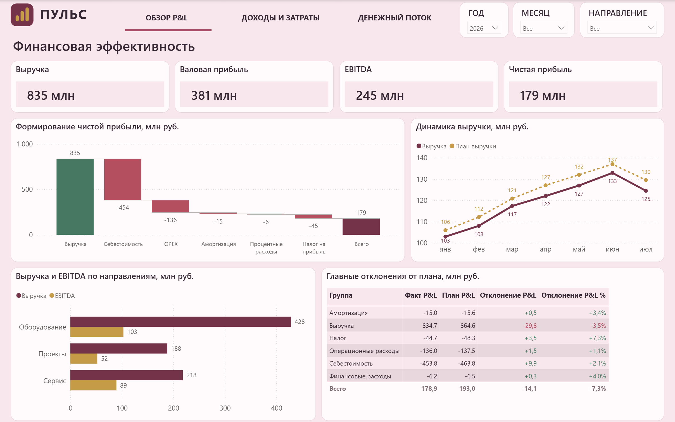Screen dimensions: 675x422
Task: Select the Выручка row label in deviations table
Action: [341, 326]
